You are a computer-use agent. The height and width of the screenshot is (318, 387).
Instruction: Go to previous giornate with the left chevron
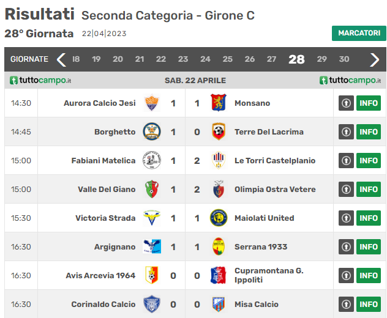point(61,60)
